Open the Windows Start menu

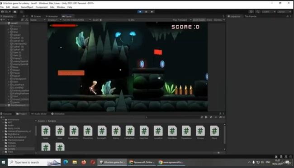point(3,162)
